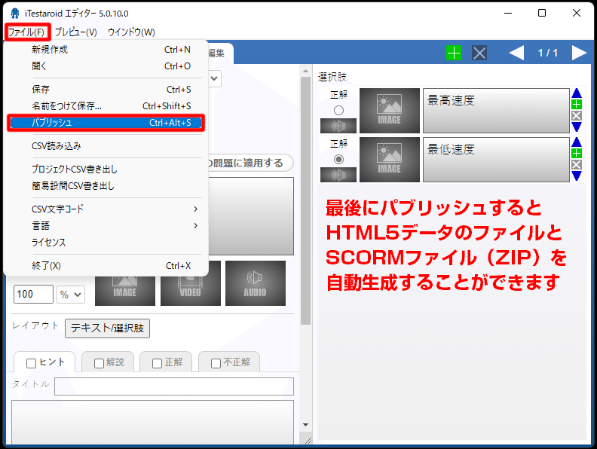Move the 最高速度 choice down with the blue arrow
This screenshot has height=449, width=597.
pos(577,127)
